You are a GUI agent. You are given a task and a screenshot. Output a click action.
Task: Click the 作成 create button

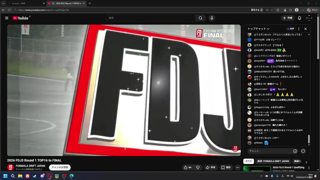[x=287, y=18]
